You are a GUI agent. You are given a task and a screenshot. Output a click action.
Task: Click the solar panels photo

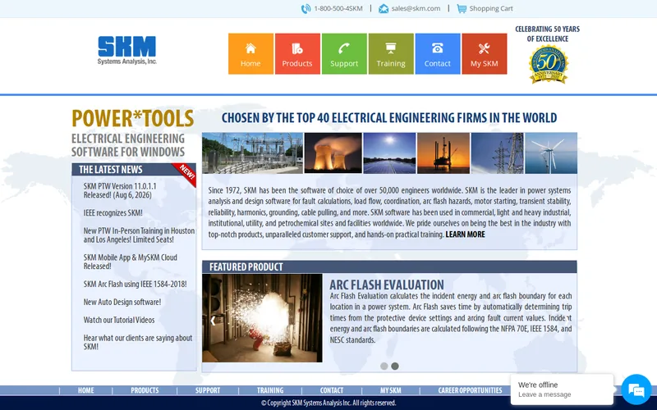389,153
